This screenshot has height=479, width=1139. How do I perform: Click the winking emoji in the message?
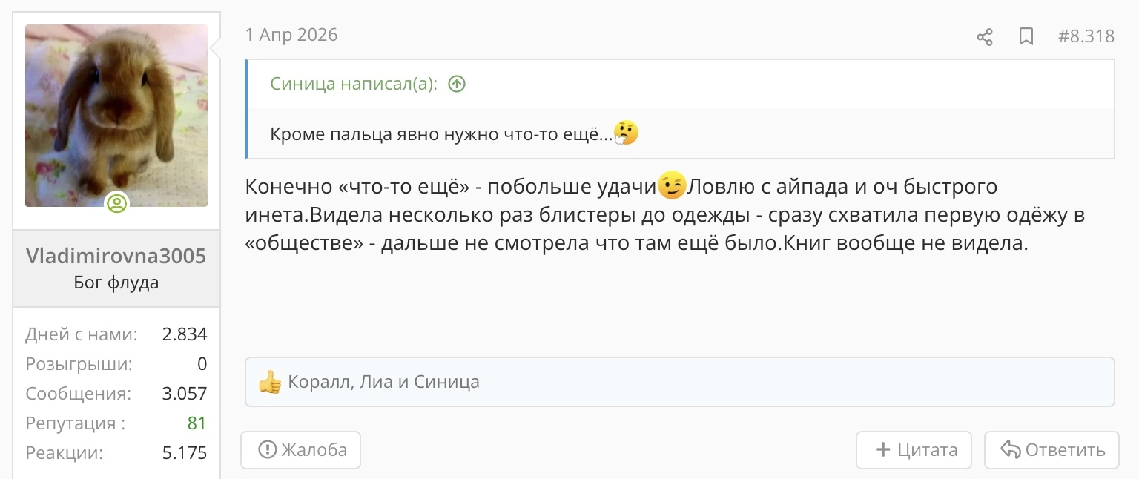coord(673,185)
